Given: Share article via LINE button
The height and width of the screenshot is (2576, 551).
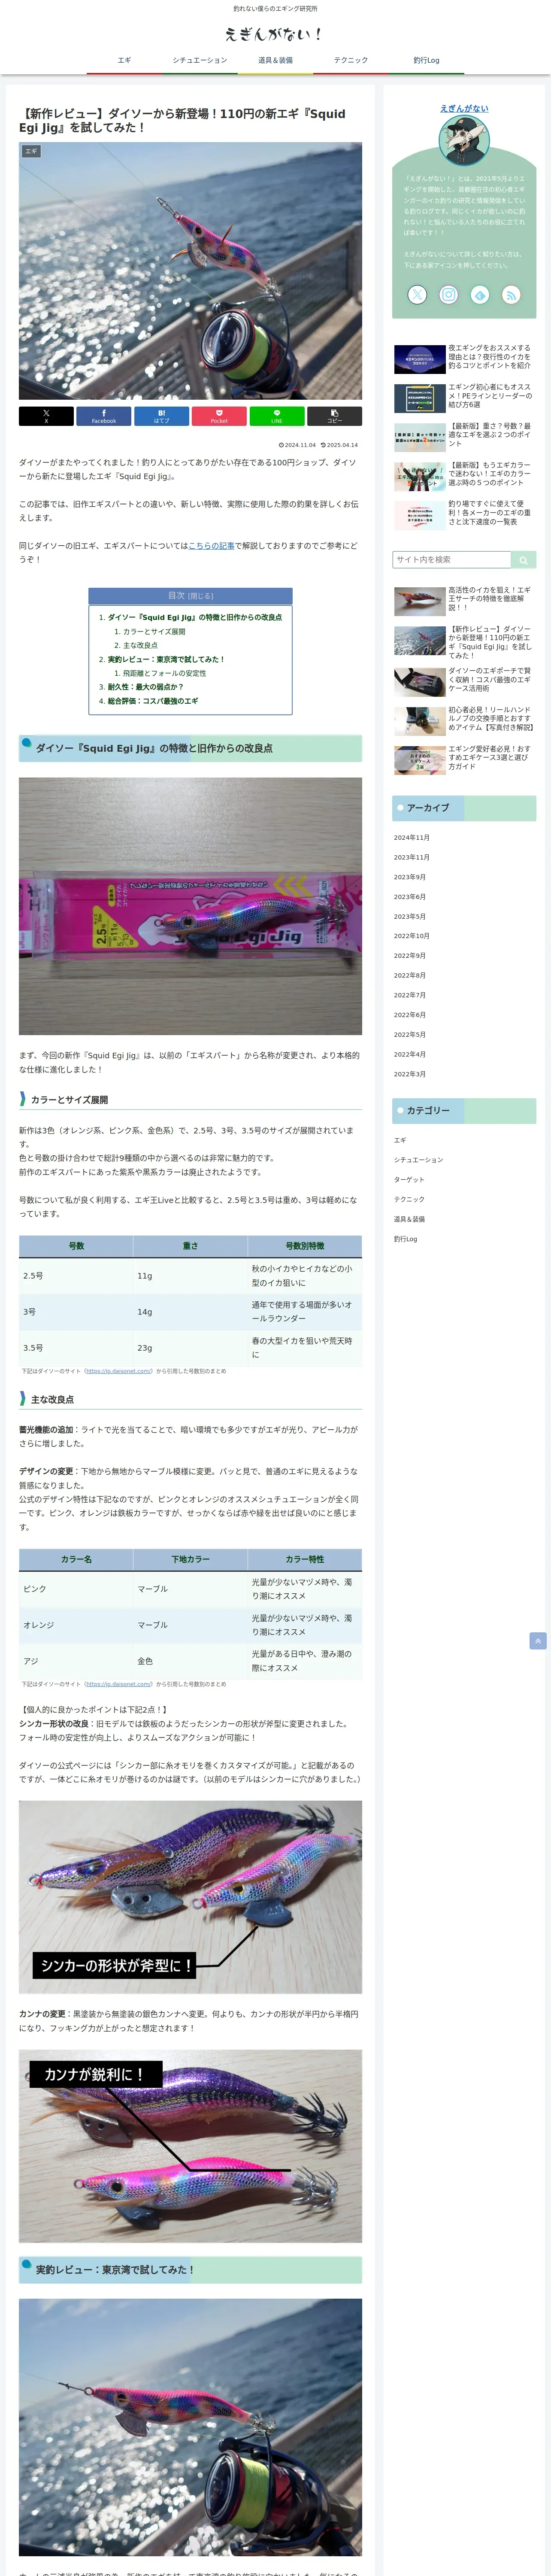Looking at the screenshot, I should pyautogui.click(x=277, y=416).
